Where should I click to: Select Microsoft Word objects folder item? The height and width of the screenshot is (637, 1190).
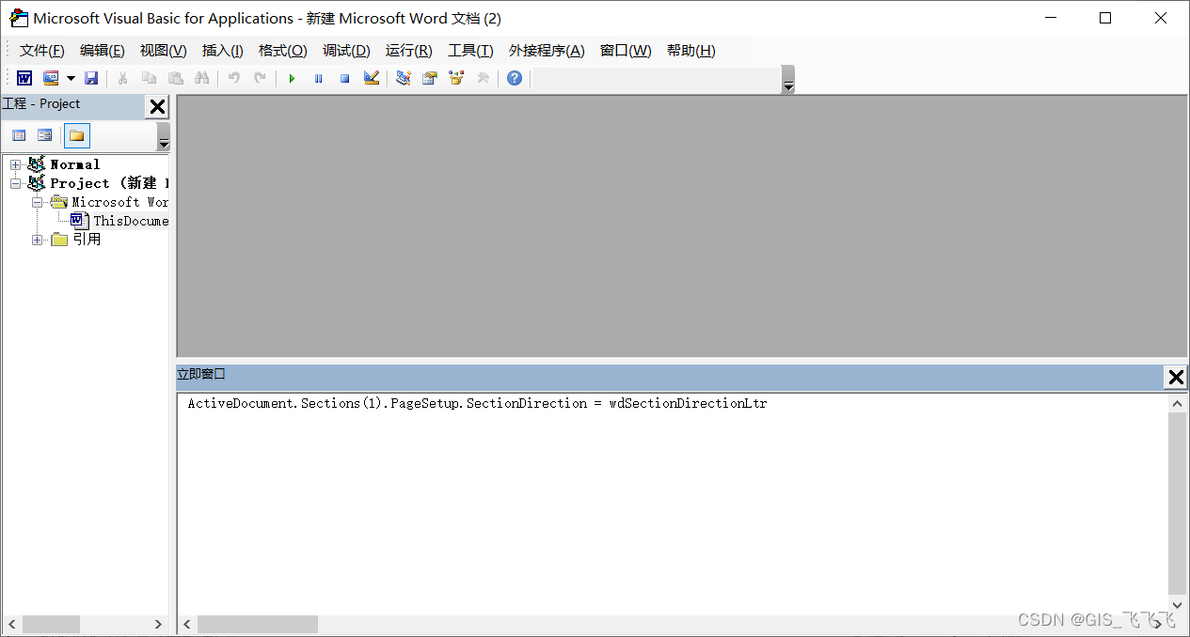[x=120, y=202]
